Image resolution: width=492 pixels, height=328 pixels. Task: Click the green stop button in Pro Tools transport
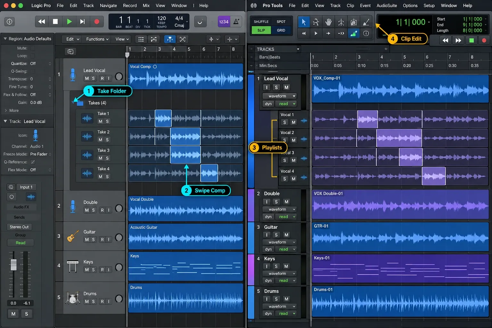[x=471, y=40]
